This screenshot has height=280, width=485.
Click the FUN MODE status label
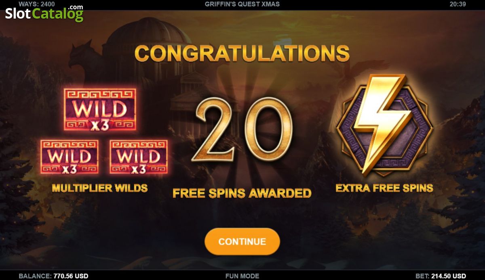(242, 276)
